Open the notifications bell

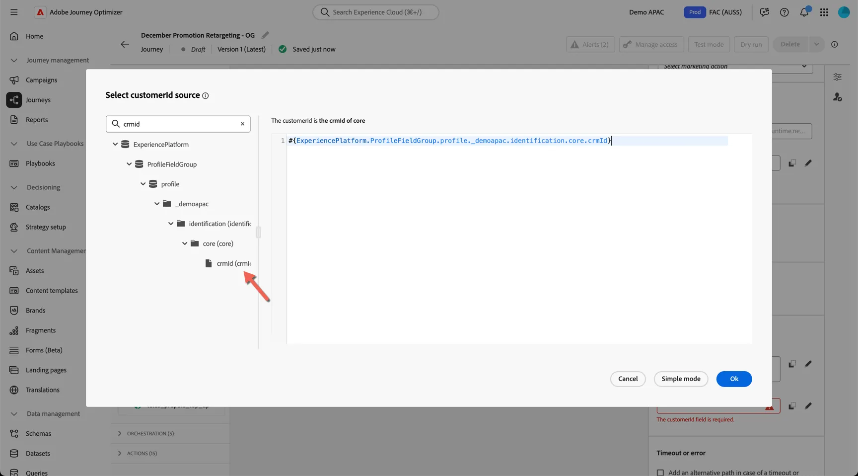click(x=804, y=12)
